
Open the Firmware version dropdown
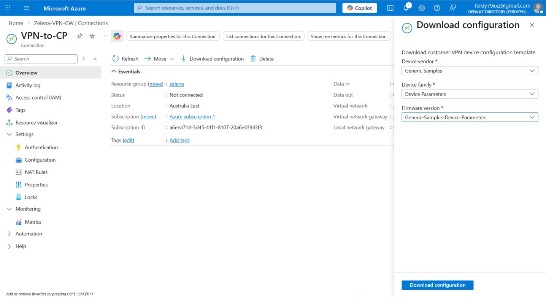(470, 117)
